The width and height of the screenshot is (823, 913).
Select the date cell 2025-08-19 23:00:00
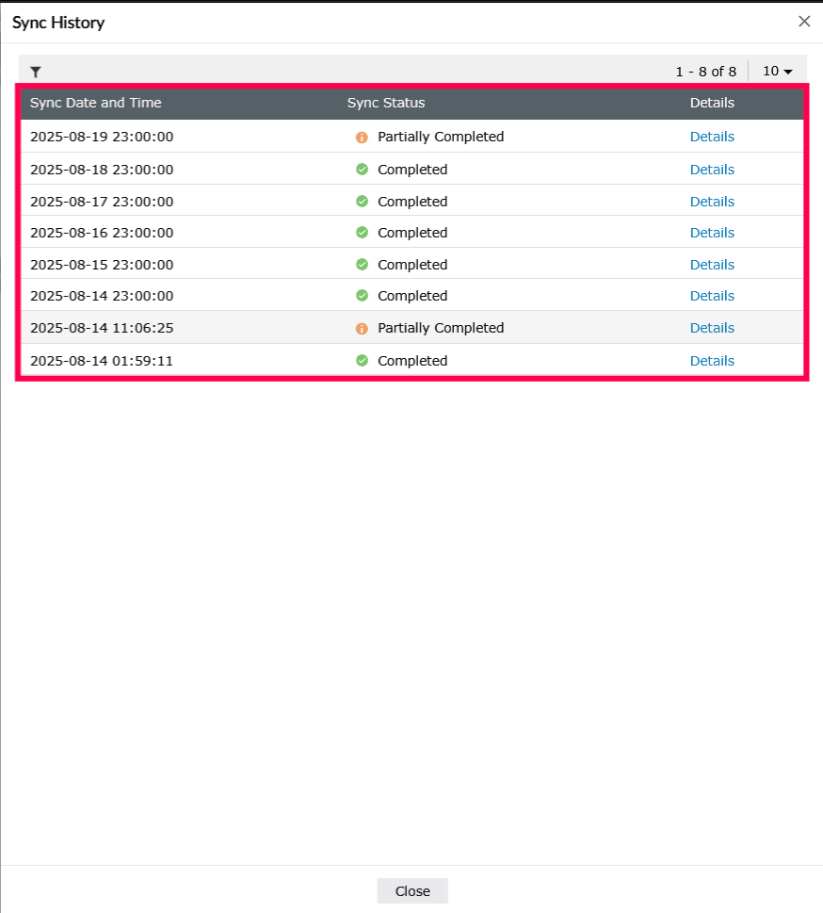point(102,137)
